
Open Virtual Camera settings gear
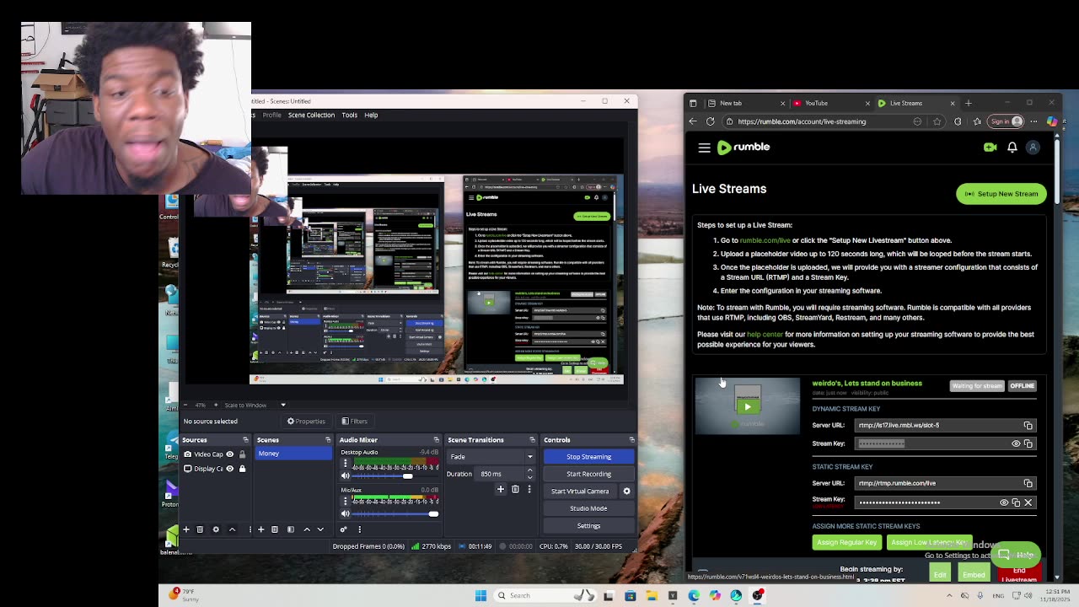[x=626, y=491]
